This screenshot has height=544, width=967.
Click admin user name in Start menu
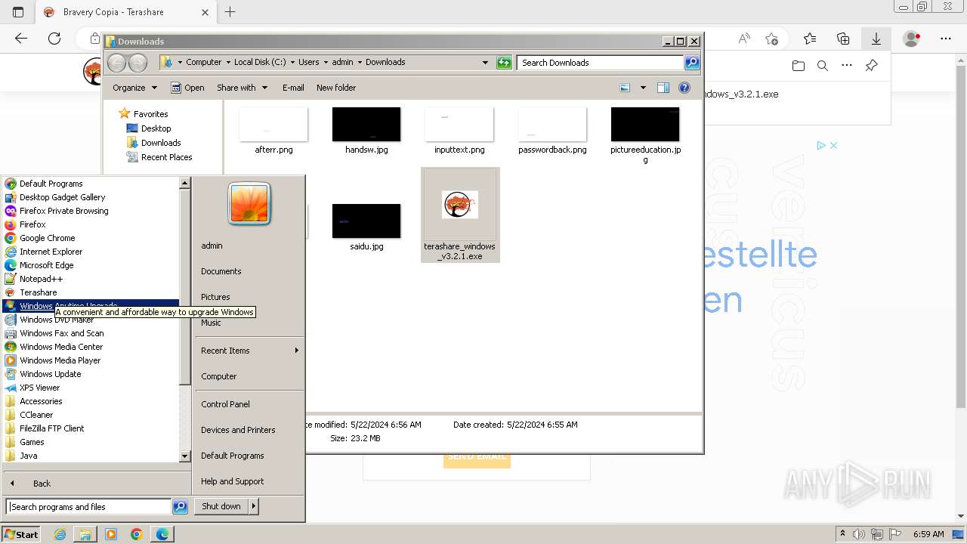212,246
